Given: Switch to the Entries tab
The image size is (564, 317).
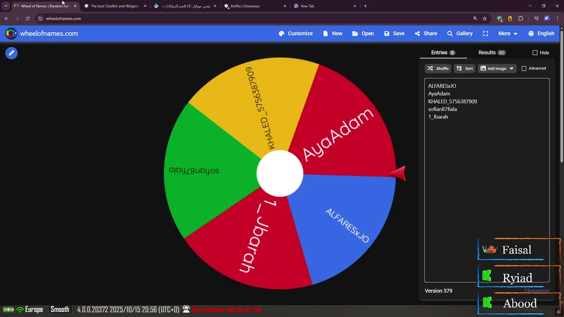Looking at the screenshot, I should 443,52.
